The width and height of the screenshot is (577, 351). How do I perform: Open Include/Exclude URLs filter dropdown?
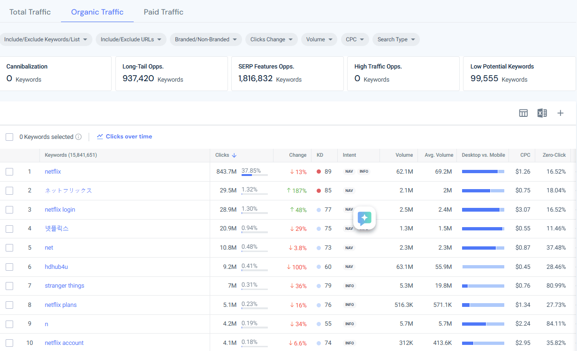point(131,39)
